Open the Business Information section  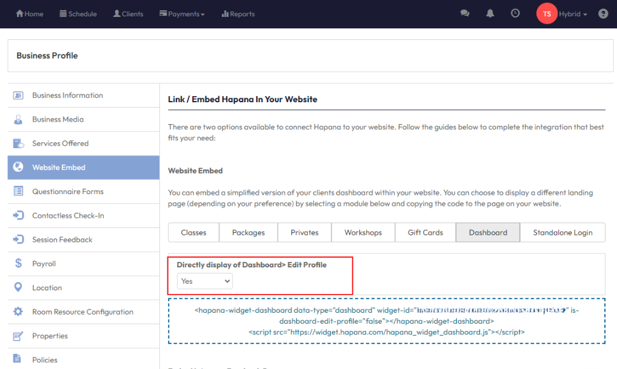[67, 96]
